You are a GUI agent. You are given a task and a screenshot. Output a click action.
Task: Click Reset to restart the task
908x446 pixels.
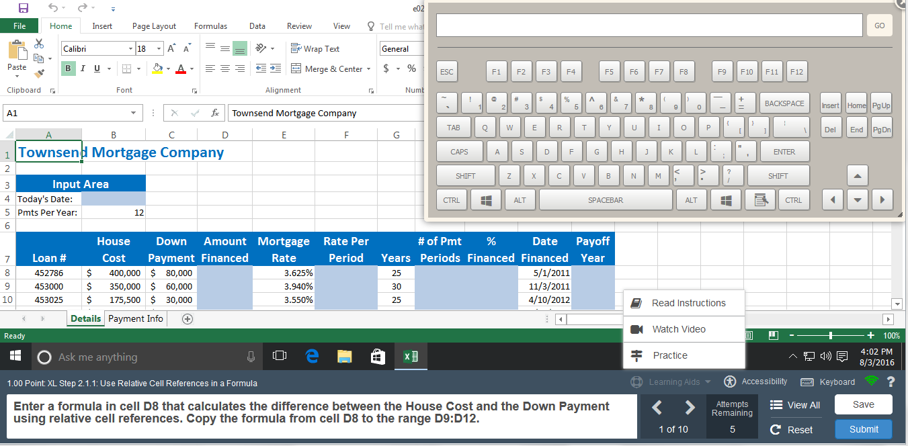pyautogui.click(x=792, y=430)
